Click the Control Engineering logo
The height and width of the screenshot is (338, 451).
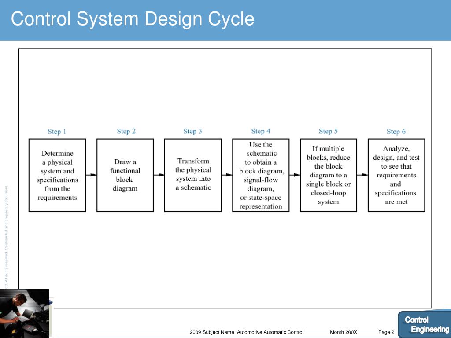[x=425, y=324]
